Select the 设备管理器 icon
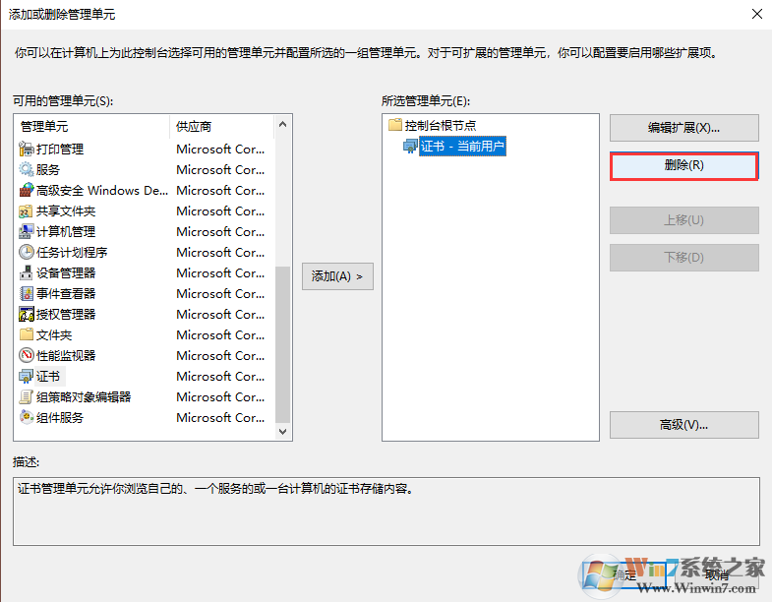Image resolution: width=772 pixels, height=602 pixels. (x=27, y=272)
